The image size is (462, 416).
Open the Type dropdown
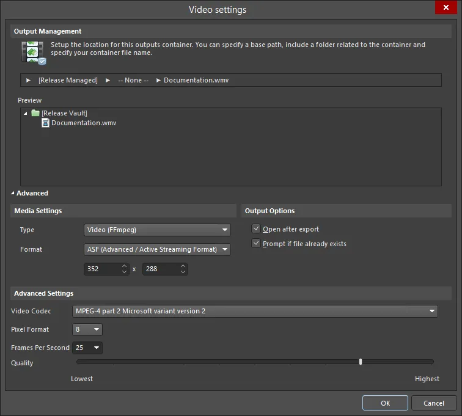pyautogui.click(x=157, y=230)
